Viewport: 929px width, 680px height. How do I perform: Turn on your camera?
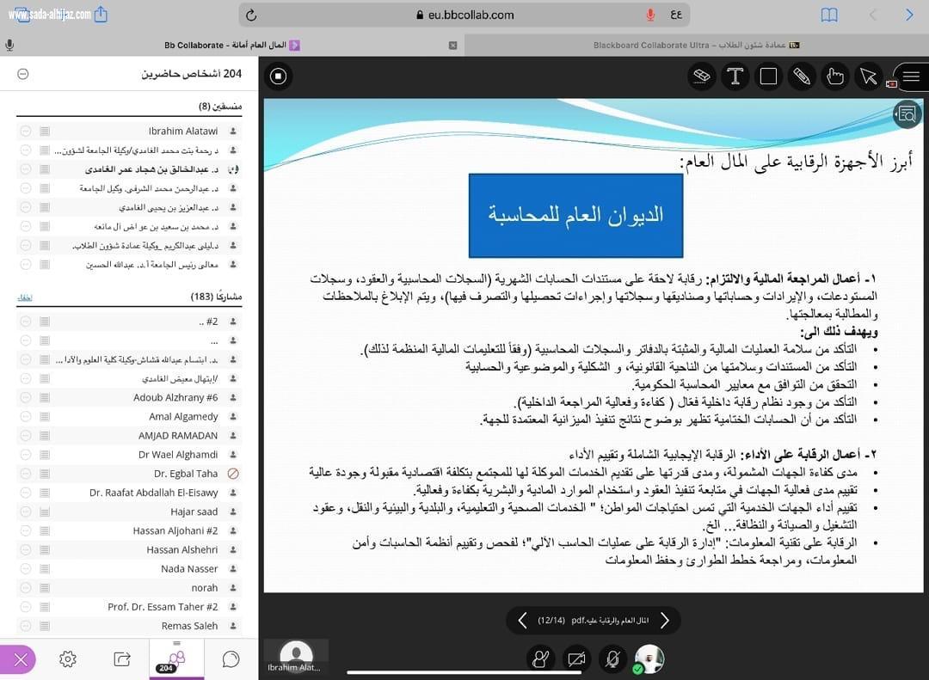[576, 659]
